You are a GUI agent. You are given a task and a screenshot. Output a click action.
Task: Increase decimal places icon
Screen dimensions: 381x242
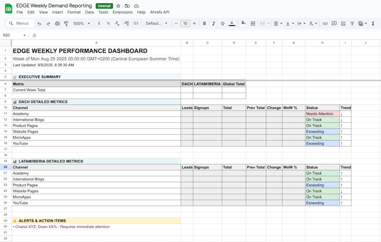pyautogui.click(x=127, y=23)
